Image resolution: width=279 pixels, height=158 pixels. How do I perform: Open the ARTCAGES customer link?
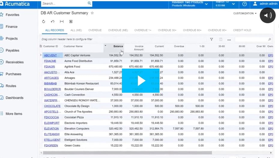tap(51, 78)
